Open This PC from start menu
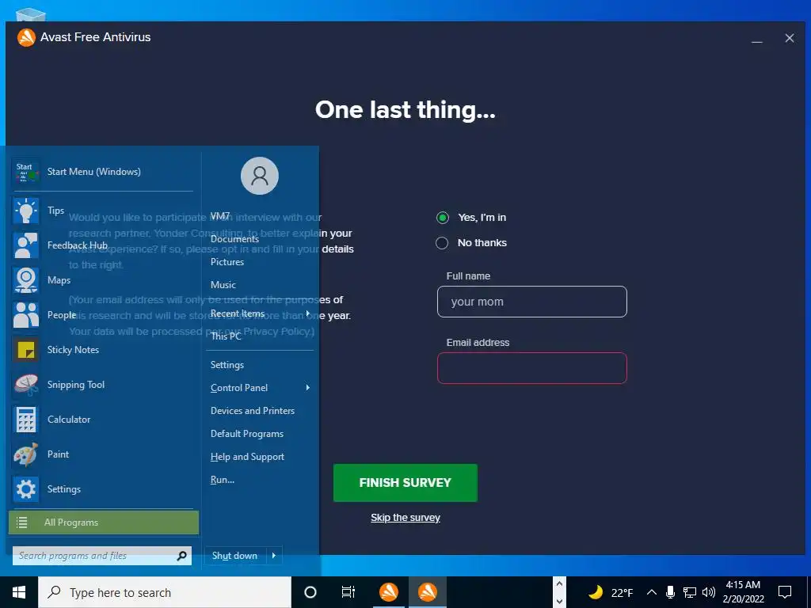The height and width of the screenshot is (608, 811). pos(226,336)
